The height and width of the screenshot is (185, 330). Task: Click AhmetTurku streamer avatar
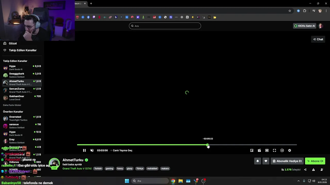point(54,164)
